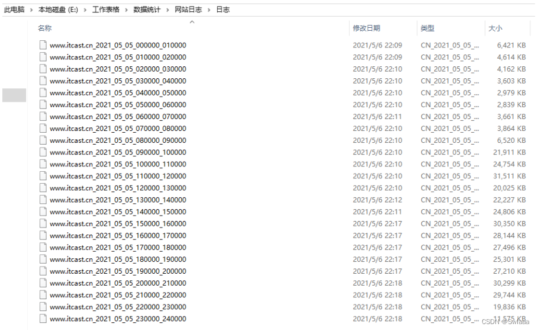Click file icon of www.itcast.cn_2021_05_05_200000_210000
Image resolution: width=538 pixels, height=330 pixels.
coord(43,283)
